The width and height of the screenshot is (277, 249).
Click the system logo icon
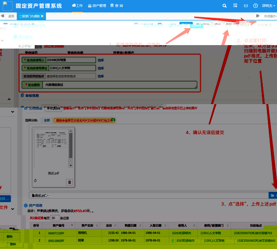(7, 6)
